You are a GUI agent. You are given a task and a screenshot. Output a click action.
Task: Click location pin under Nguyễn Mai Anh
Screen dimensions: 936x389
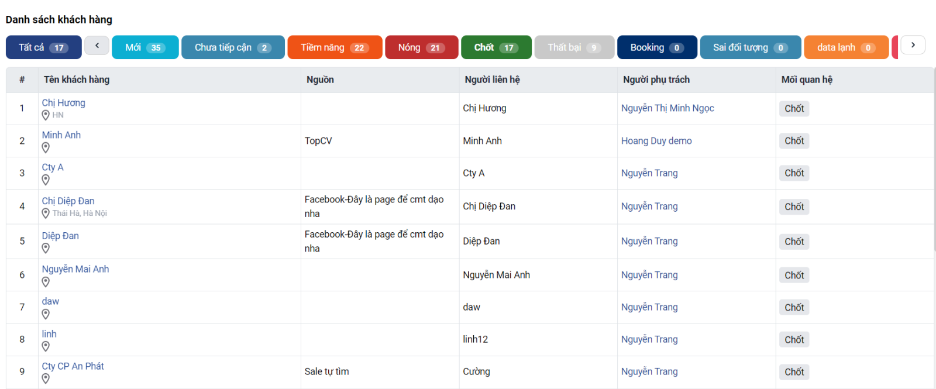point(46,282)
